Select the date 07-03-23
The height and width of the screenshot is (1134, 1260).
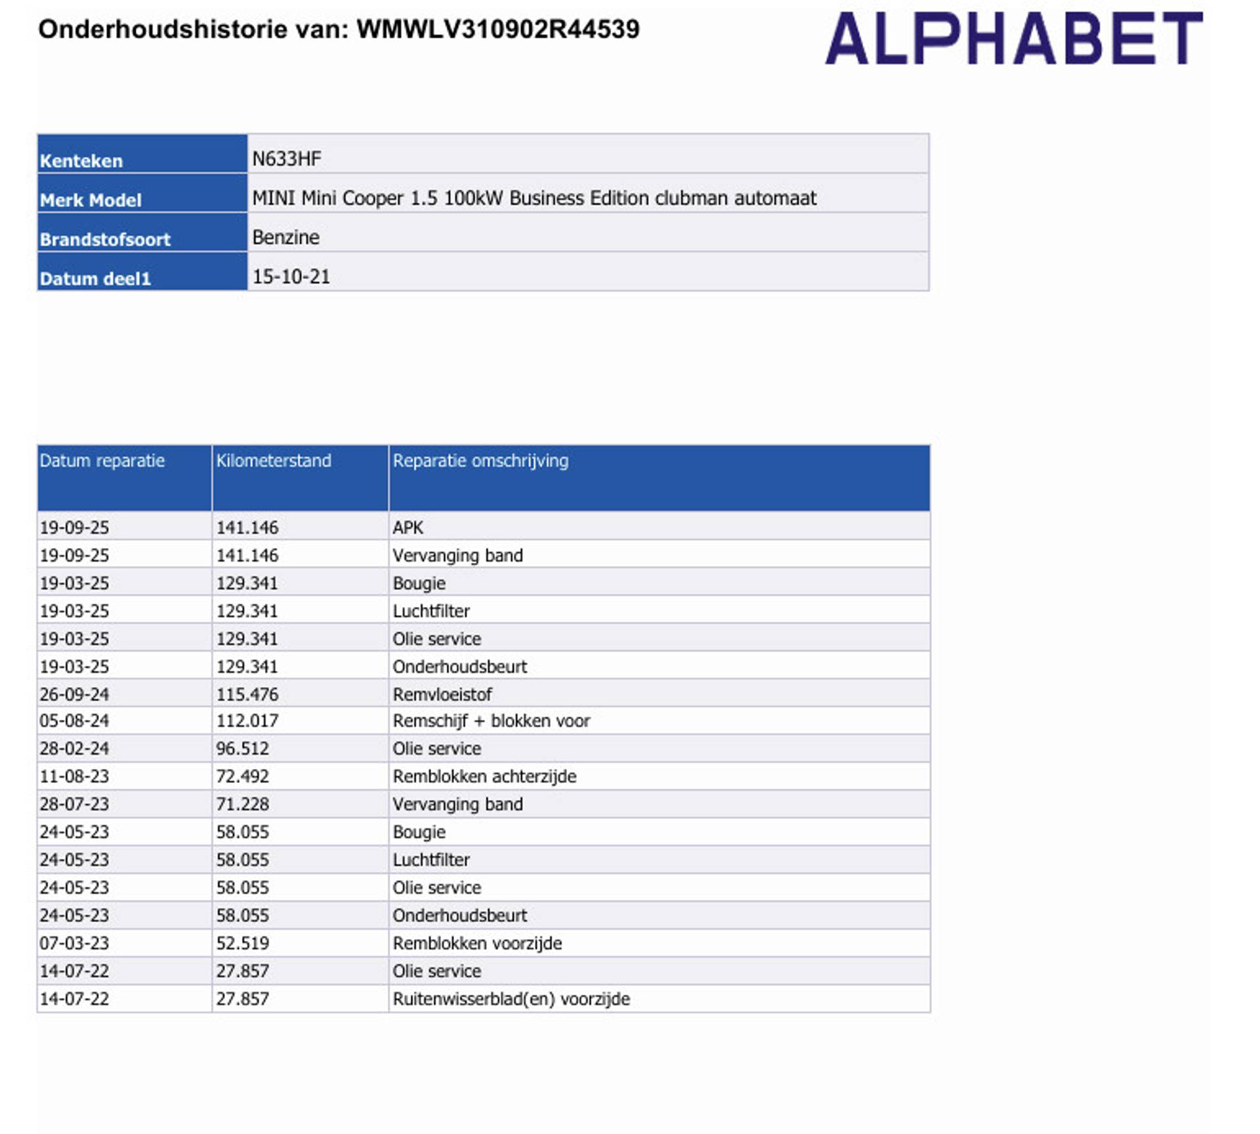tap(74, 943)
